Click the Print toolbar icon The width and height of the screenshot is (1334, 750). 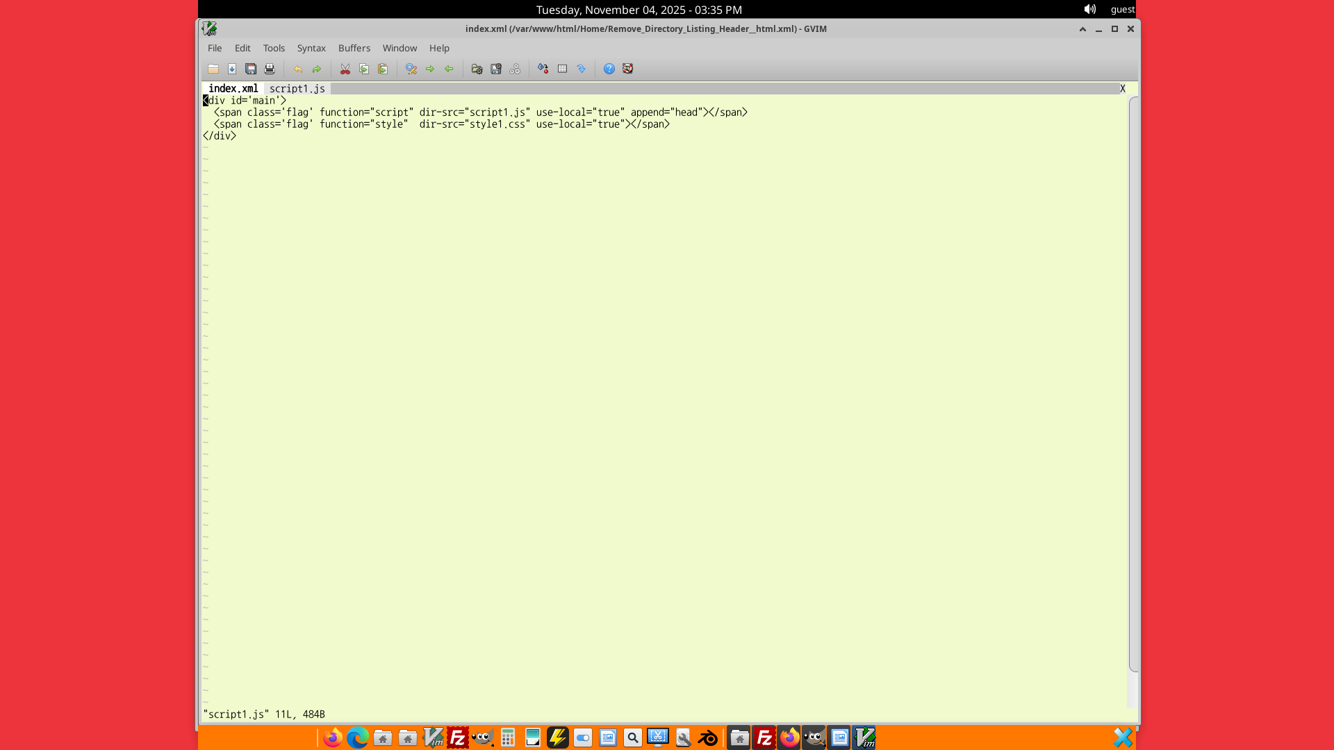(x=270, y=69)
